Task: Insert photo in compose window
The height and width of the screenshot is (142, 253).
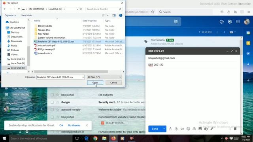Action: point(200,129)
